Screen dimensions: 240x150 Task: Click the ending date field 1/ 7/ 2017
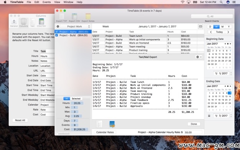click(222, 116)
